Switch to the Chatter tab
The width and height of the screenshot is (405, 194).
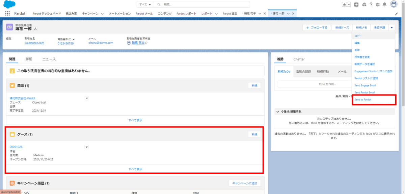[x=299, y=59]
